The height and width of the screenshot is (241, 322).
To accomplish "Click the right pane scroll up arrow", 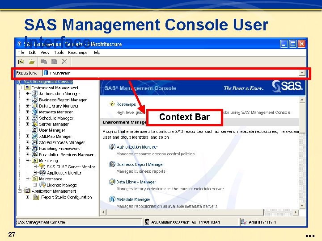I will (302, 100).
